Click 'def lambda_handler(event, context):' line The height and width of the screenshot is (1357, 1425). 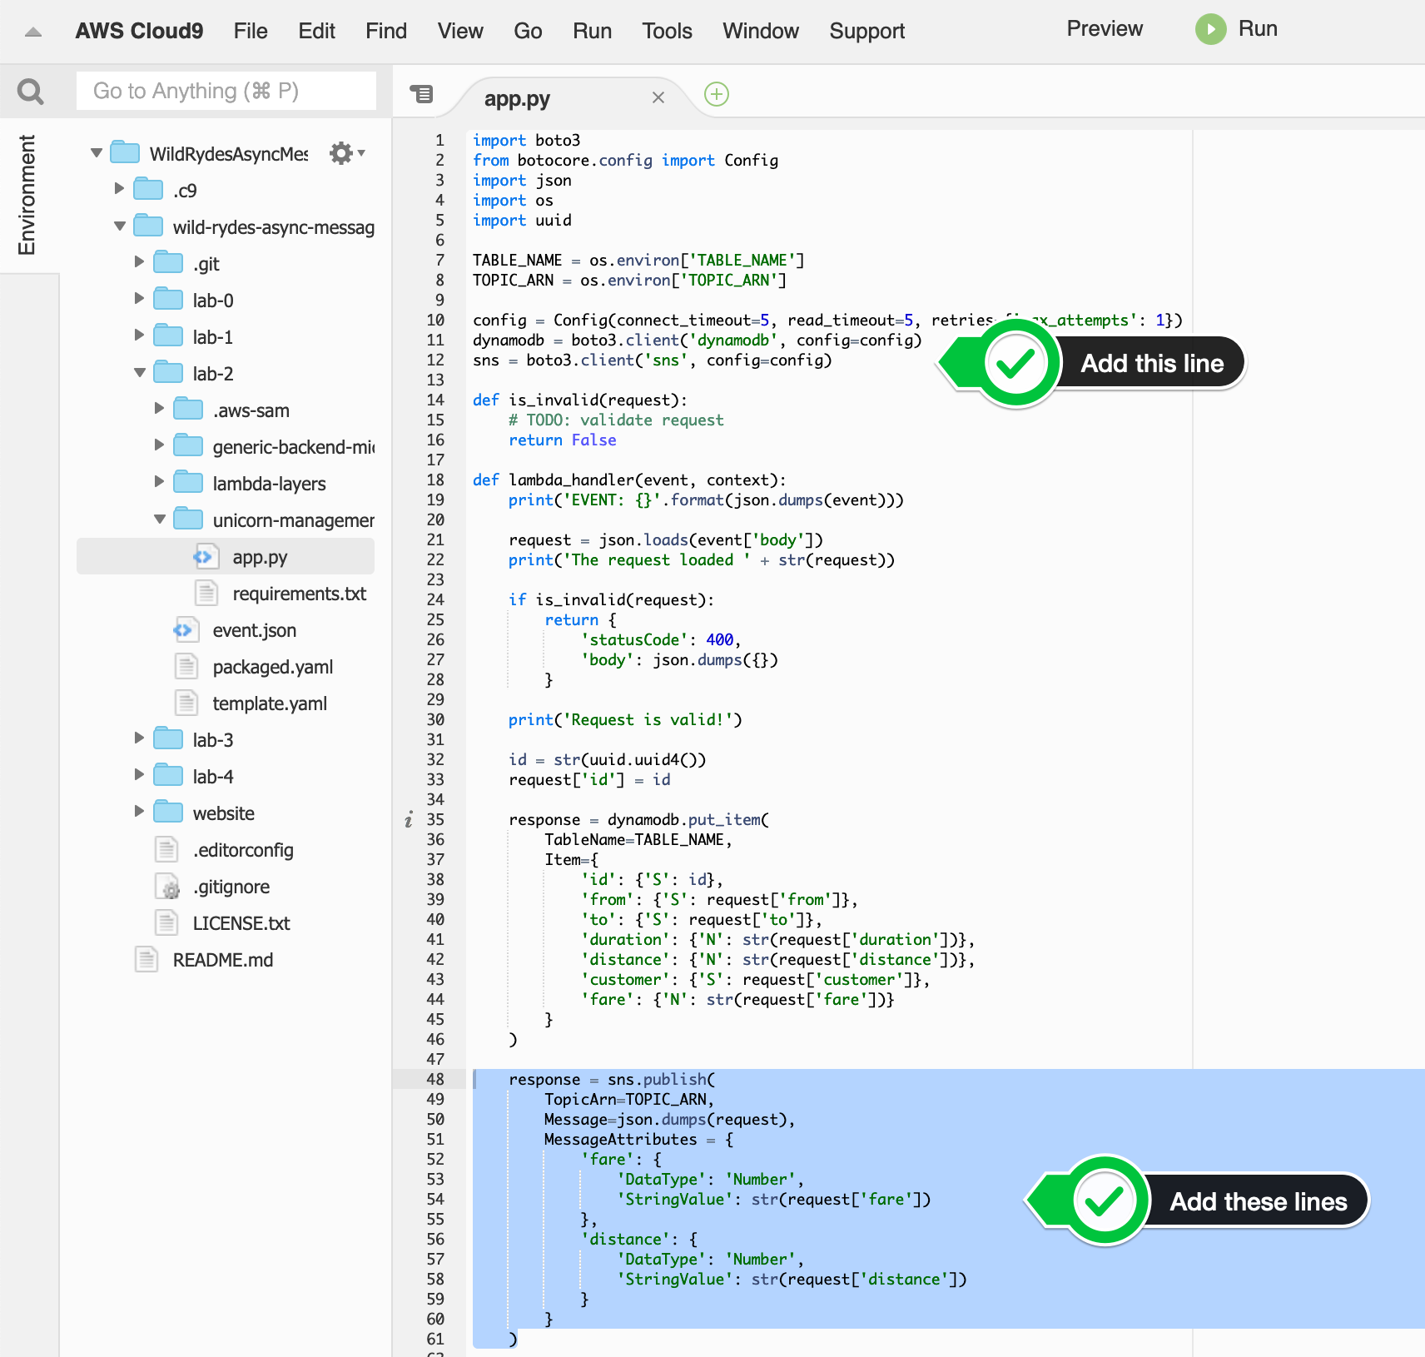pyautogui.click(x=629, y=480)
